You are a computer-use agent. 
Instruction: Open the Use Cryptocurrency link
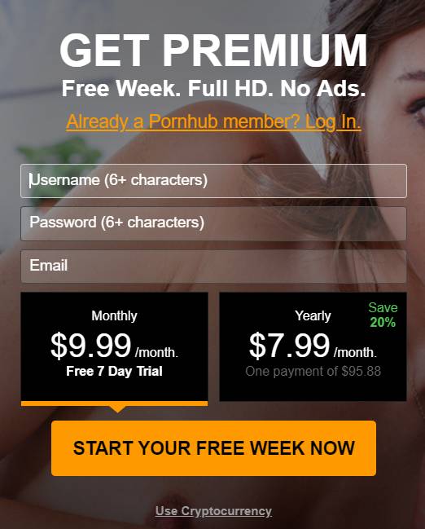213,511
